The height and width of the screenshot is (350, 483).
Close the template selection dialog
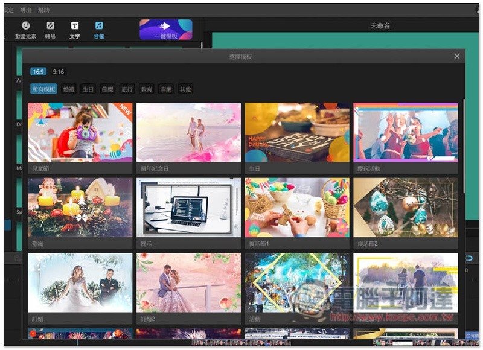tap(457, 56)
